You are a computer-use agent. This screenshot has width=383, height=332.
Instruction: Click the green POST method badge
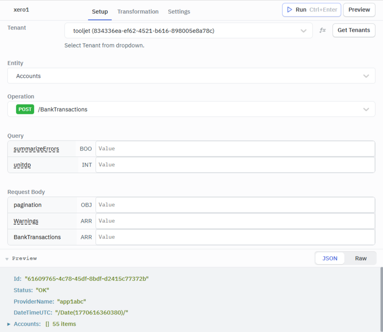[25, 109]
